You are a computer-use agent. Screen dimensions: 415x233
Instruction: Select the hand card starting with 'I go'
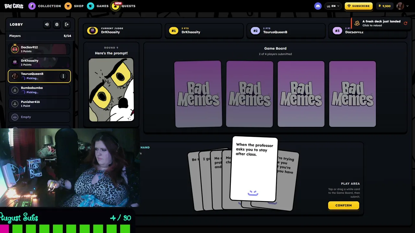point(205,181)
